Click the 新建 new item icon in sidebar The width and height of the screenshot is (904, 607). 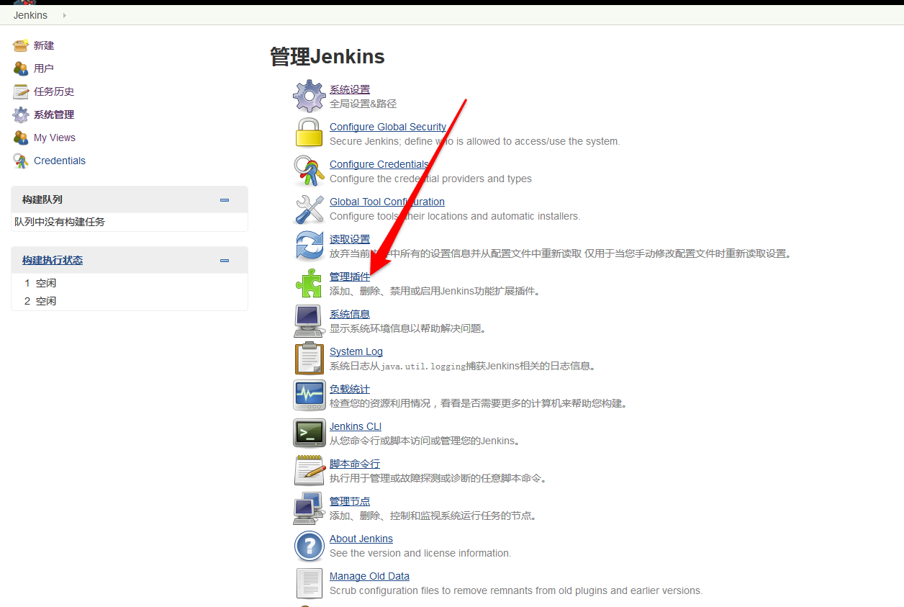[21, 45]
